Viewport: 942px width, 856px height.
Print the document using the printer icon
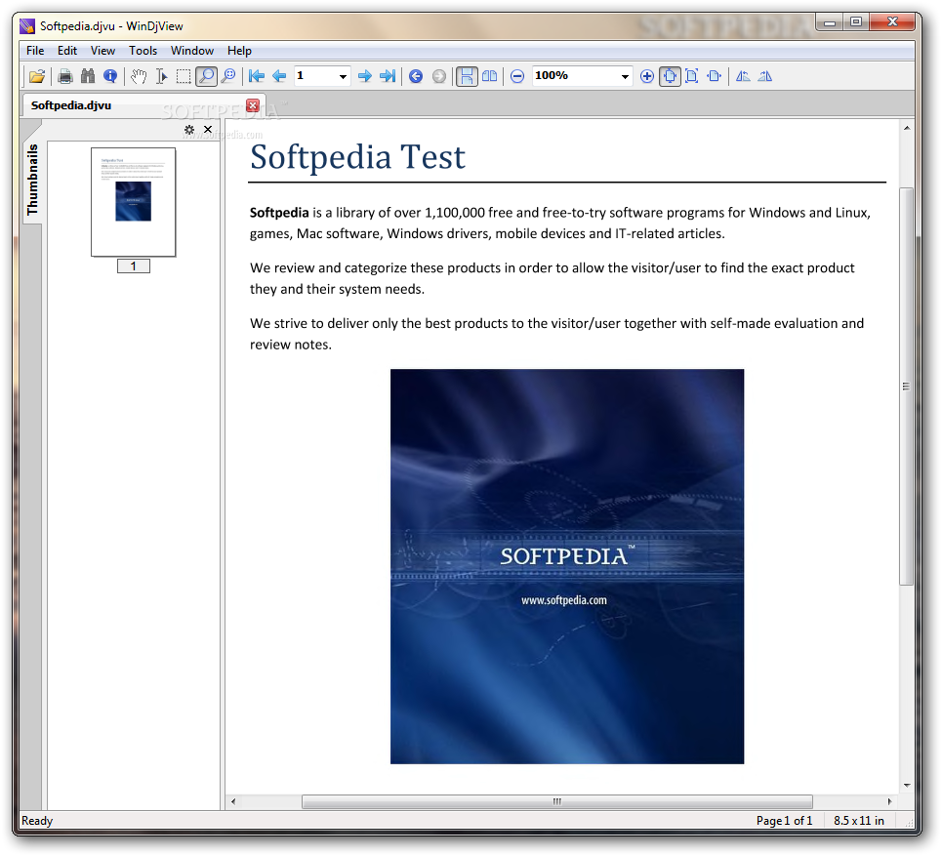click(65, 76)
